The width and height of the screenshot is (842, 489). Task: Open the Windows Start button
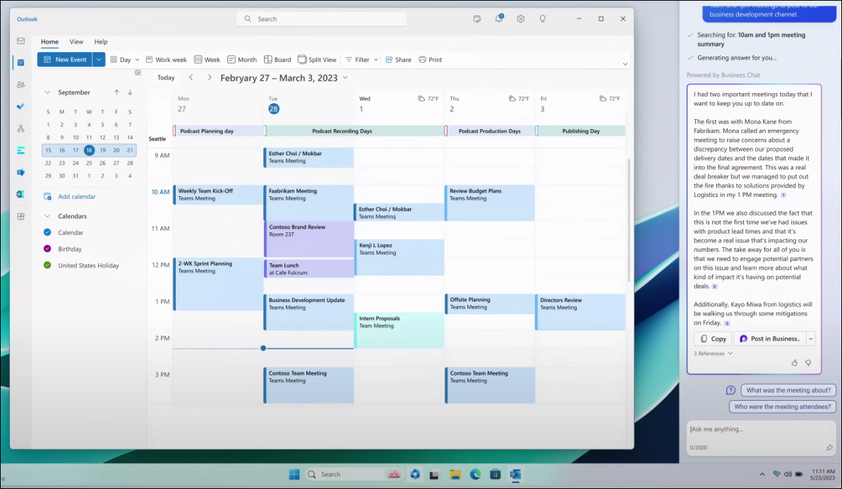click(294, 474)
